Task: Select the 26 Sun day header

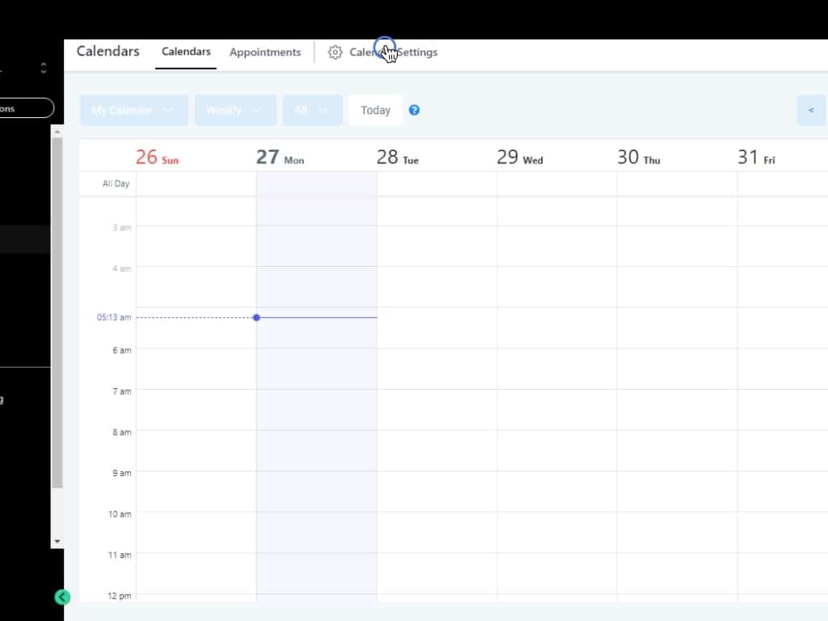Action: point(157,157)
